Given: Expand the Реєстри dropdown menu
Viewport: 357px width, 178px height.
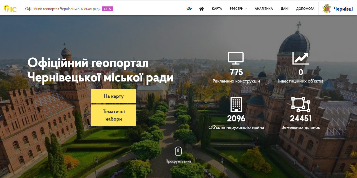Looking at the screenshot, I should [x=238, y=9].
